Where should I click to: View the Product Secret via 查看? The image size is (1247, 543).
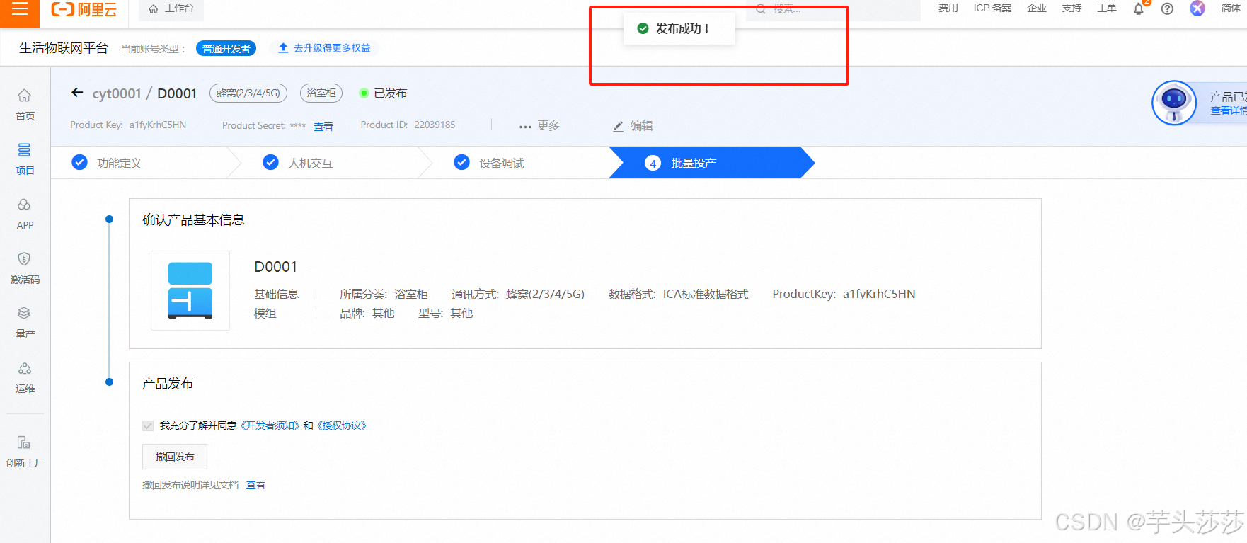coord(323,126)
